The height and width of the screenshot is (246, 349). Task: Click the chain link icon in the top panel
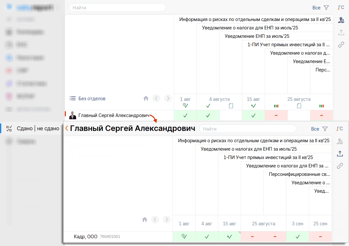tap(341, 45)
